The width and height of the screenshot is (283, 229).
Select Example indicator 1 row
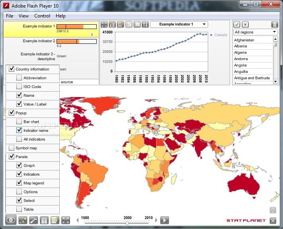[x=51, y=29]
